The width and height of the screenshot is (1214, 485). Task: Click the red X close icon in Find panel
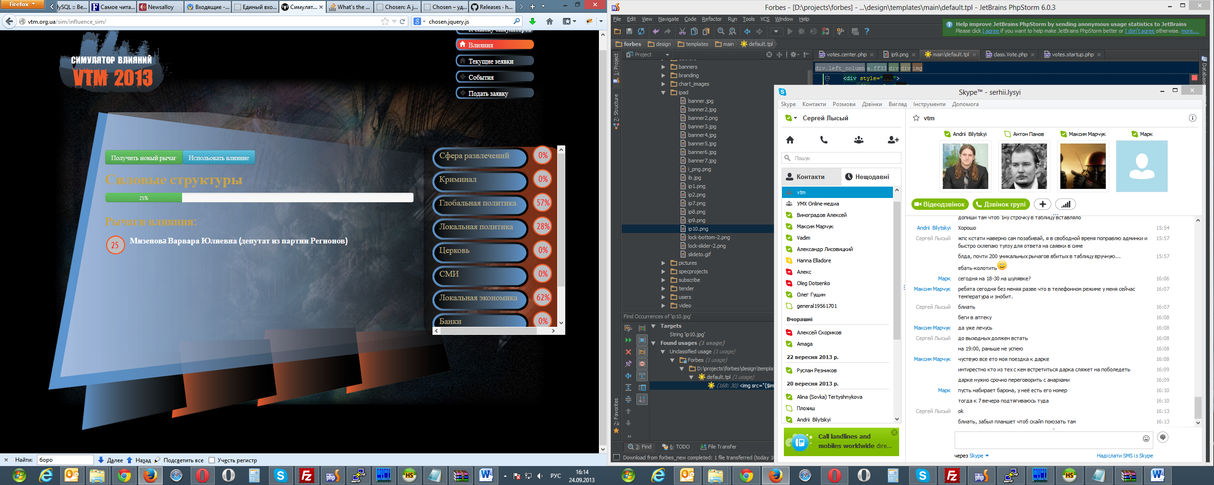[628, 352]
